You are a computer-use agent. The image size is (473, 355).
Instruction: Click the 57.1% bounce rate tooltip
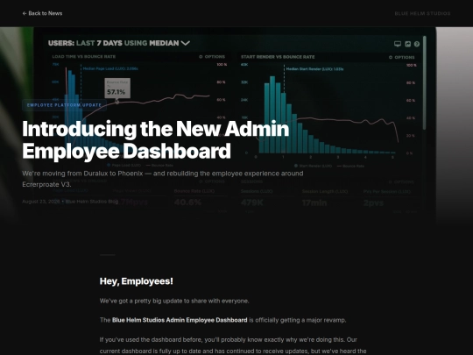click(x=117, y=89)
